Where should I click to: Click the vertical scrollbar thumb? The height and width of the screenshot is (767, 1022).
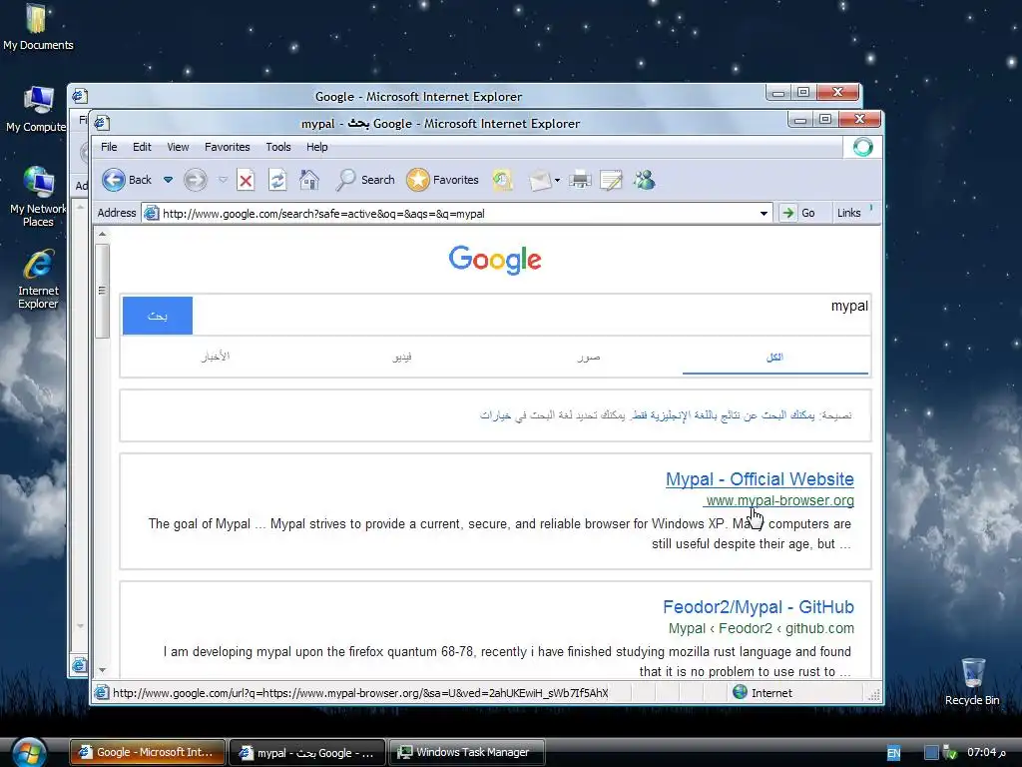(103, 291)
